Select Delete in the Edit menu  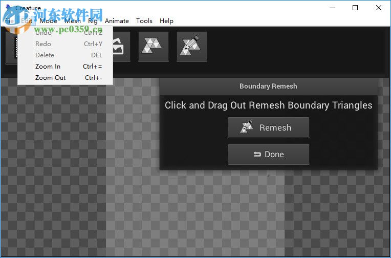click(x=66, y=55)
